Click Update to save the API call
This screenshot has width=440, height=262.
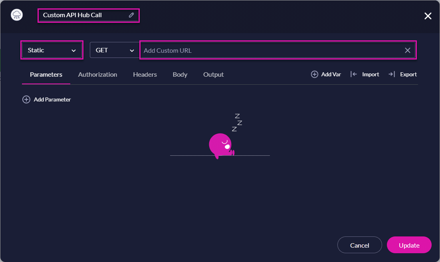pyautogui.click(x=409, y=245)
